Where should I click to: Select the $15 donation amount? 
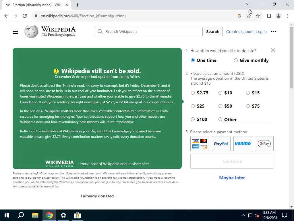[x=248, y=93]
